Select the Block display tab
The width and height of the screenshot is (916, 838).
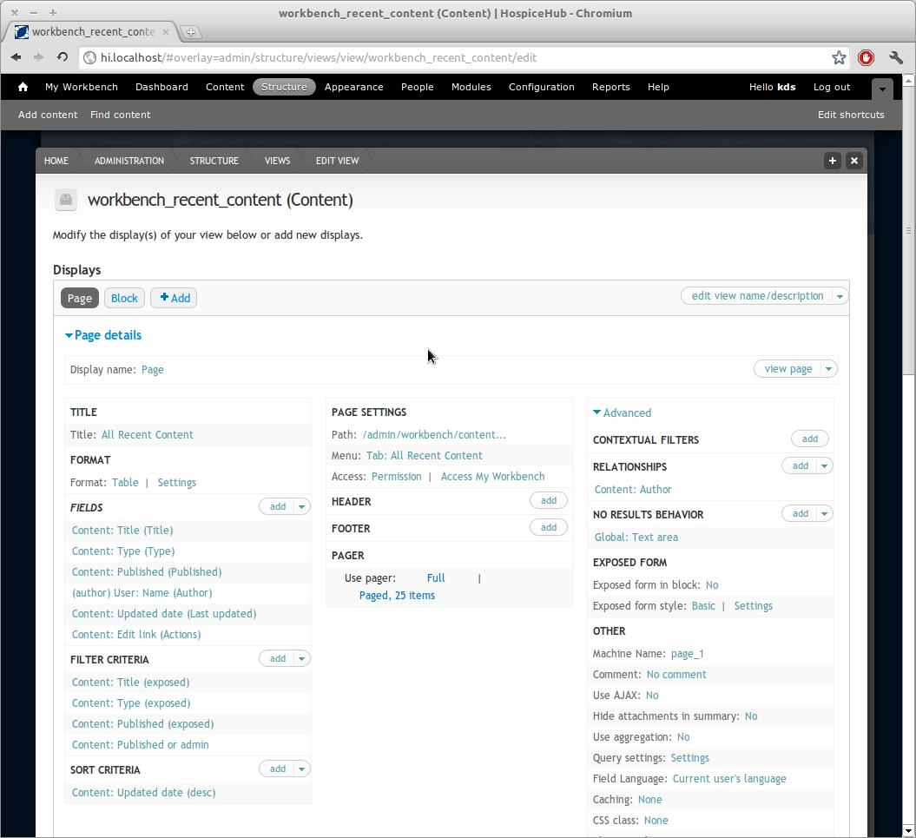[124, 298]
